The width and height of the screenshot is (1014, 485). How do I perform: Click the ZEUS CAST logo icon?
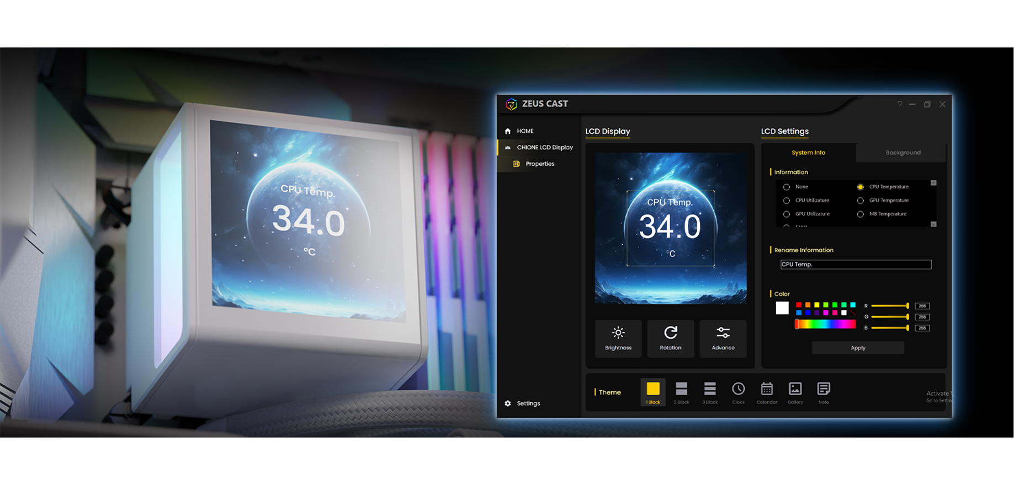[x=512, y=104]
